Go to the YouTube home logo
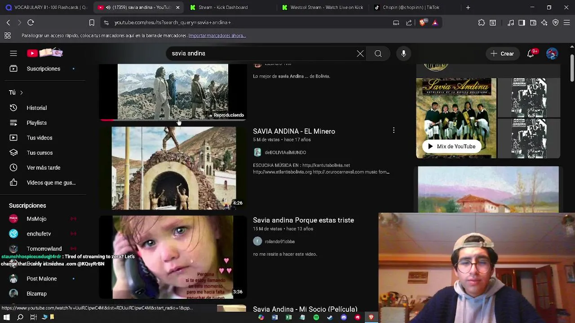Viewport: 575px width, 323px height. pyautogui.click(x=45, y=53)
